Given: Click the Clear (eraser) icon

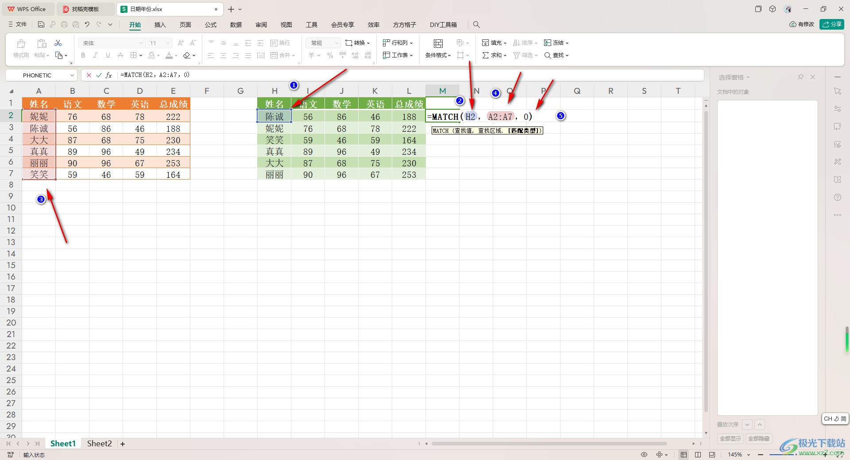Looking at the screenshot, I should [x=187, y=55].
